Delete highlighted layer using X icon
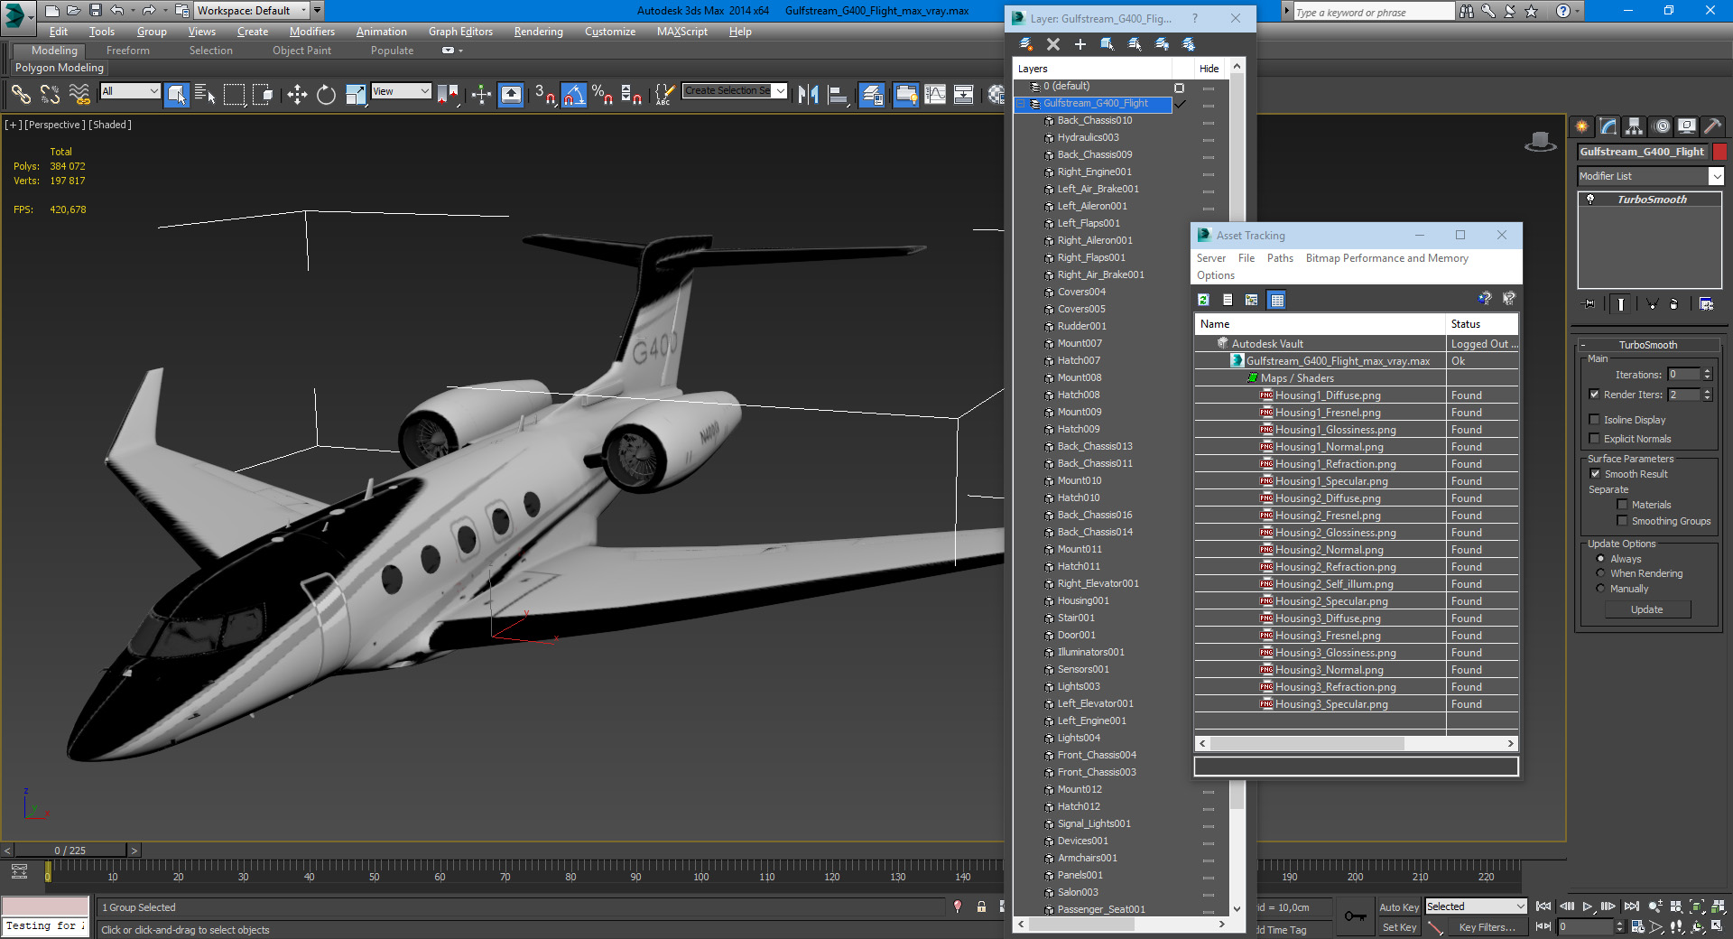Image resolution: width=1733 pixels, height=939 pixels. (x=1052, y=43)
